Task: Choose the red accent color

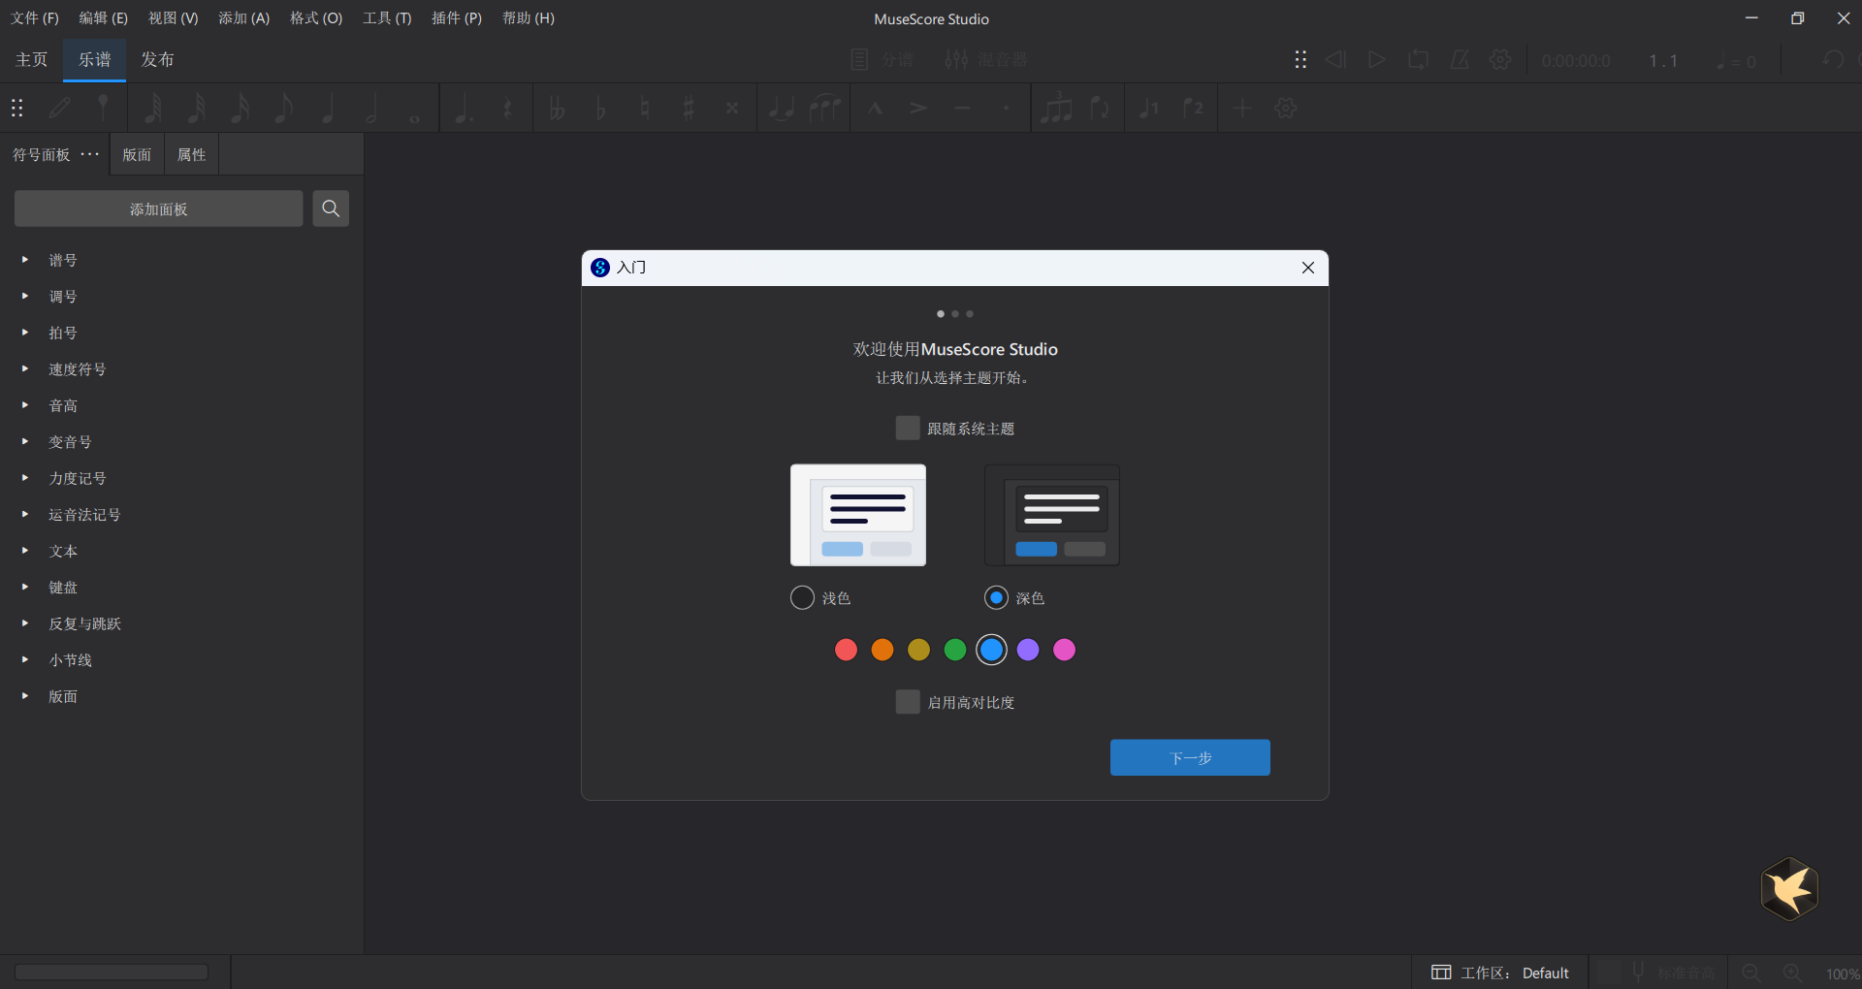Action: click(846, 650)
